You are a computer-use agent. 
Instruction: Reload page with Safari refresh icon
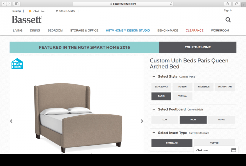coord(171,4)
